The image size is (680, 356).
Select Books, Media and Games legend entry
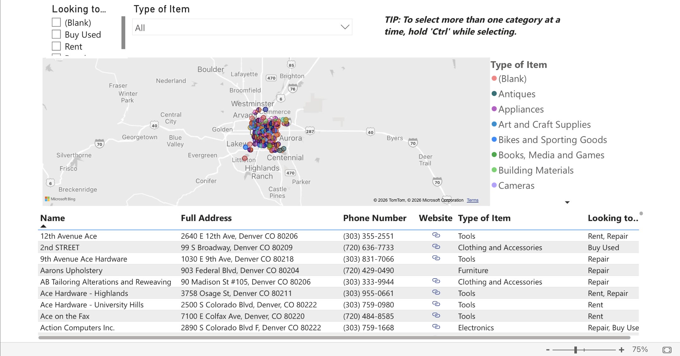[548, 155]
